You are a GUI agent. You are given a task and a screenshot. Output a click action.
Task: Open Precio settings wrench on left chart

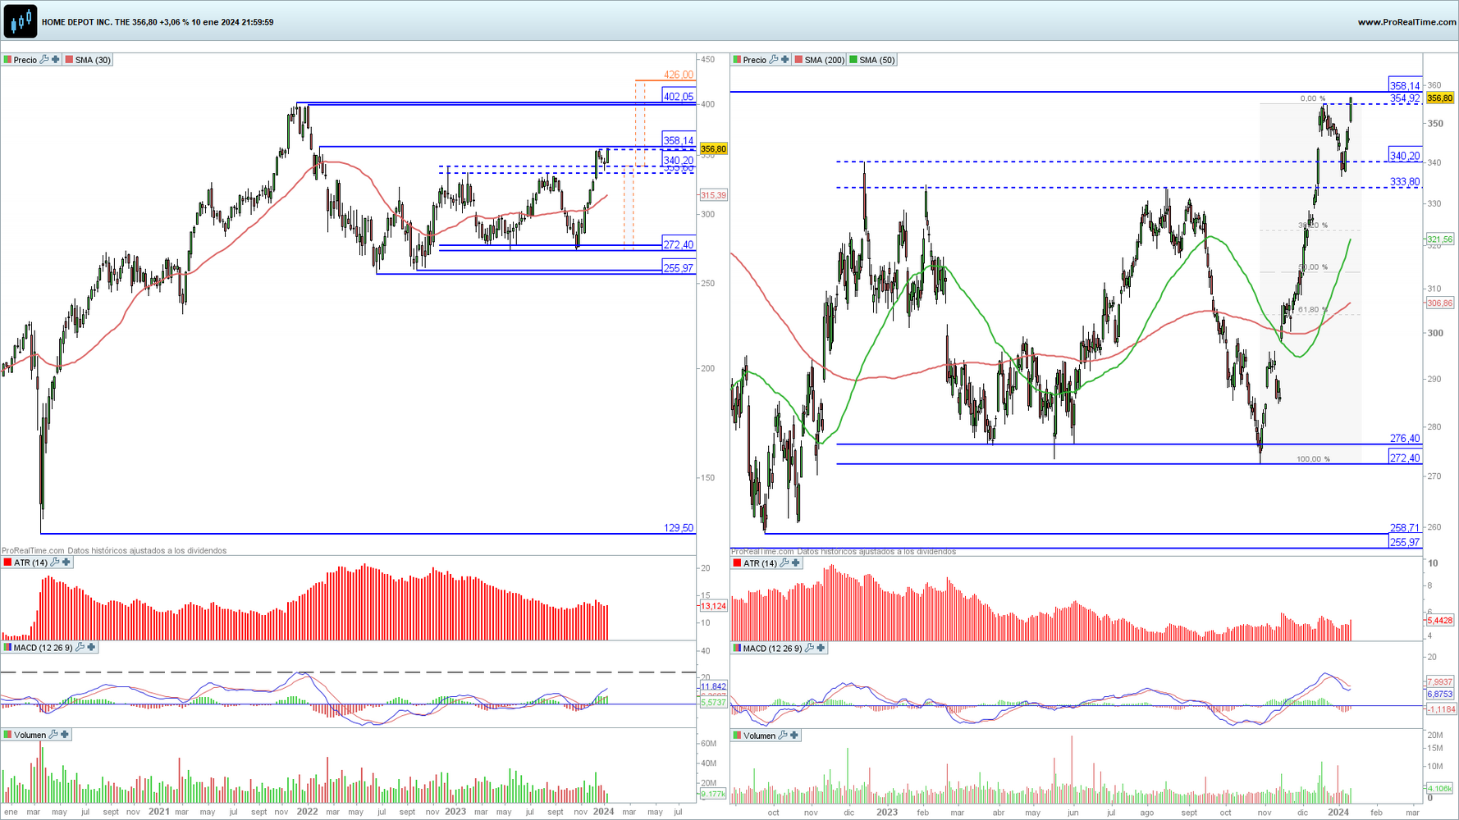click(44, 60)
